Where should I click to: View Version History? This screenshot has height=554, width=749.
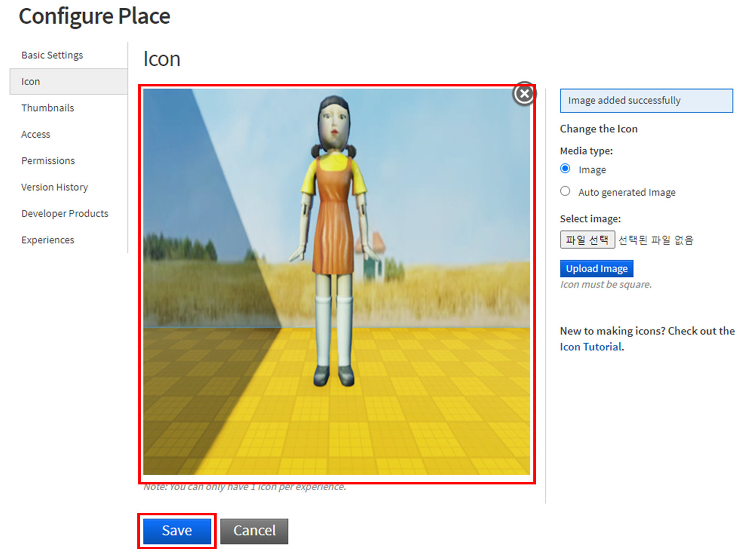(x=55, y=187)
